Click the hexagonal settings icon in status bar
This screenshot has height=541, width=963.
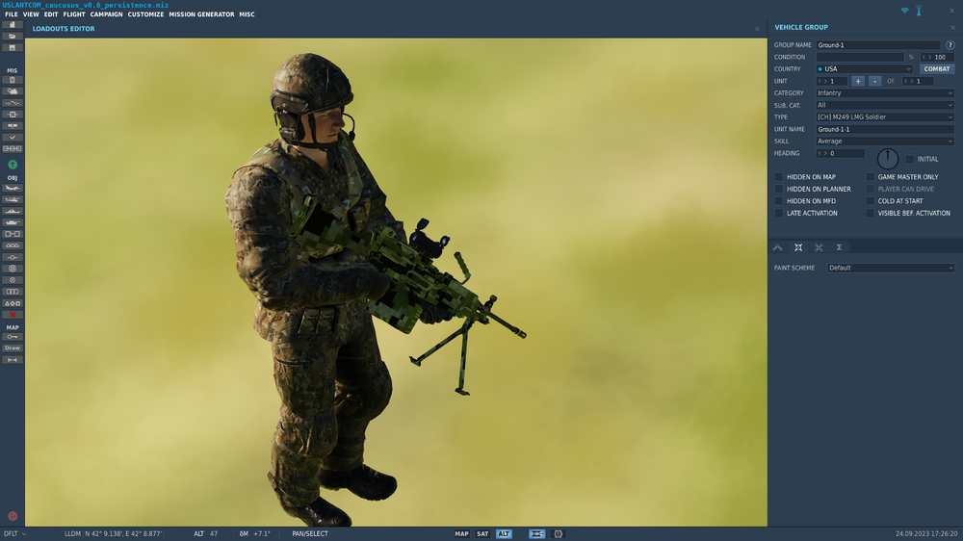point(559,533)
